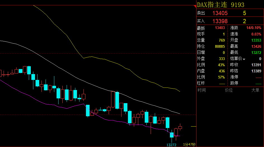
Task: Click the 总量 value 769
Action: point(222,40)
